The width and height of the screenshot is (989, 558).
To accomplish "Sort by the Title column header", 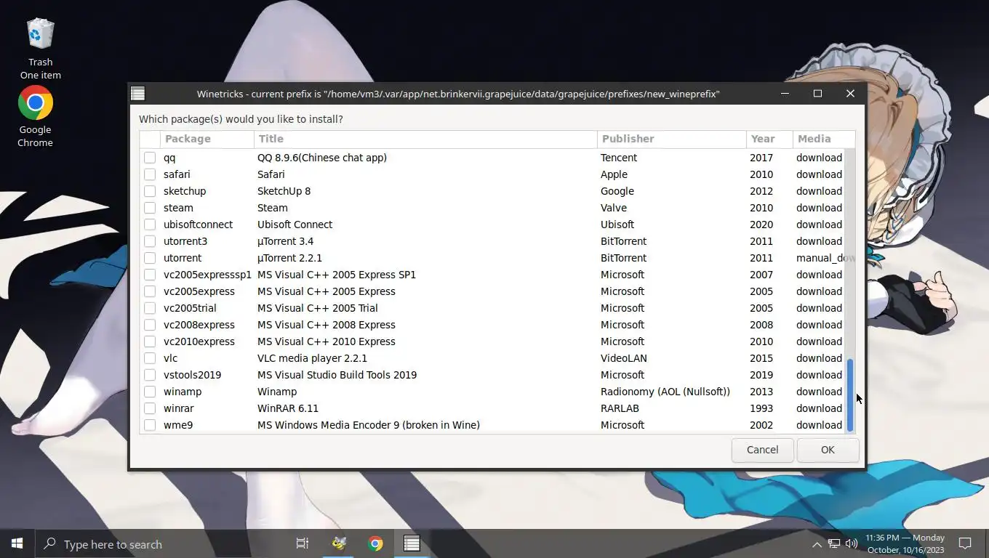I will (x=425, y=139).
